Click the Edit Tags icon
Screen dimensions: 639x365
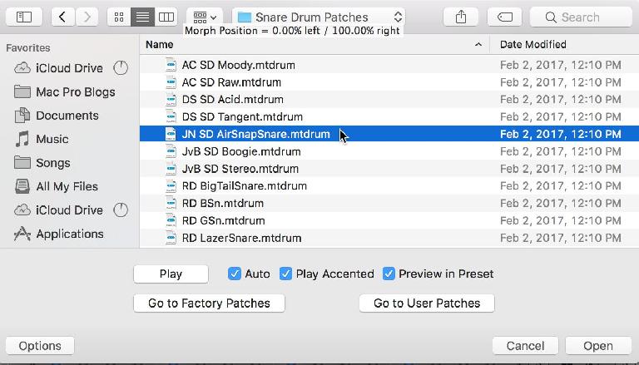coord(504,17)
